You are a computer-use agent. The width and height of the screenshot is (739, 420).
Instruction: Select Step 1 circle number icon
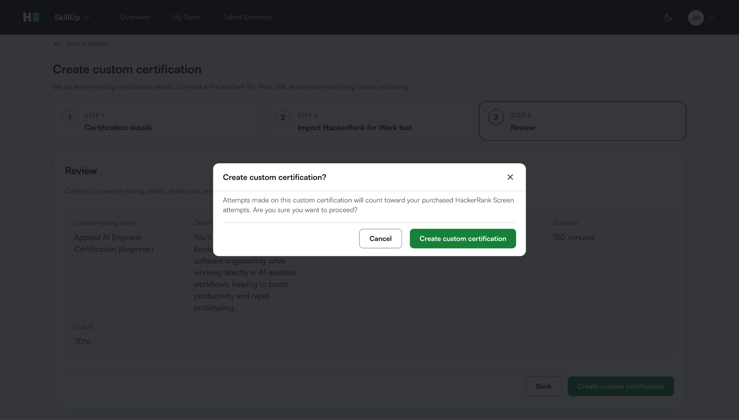point(70,118)
